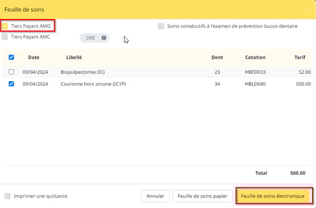The width and height of the screenshot is (316, 208).
Task: Toggle the DRE pill button
Action: [95, 38]
